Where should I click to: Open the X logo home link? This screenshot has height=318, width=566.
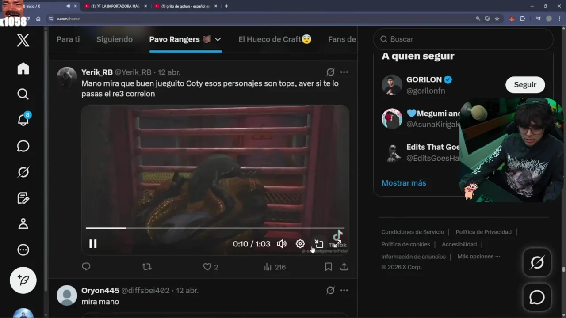pyautogui.click(x=23, y=40)
